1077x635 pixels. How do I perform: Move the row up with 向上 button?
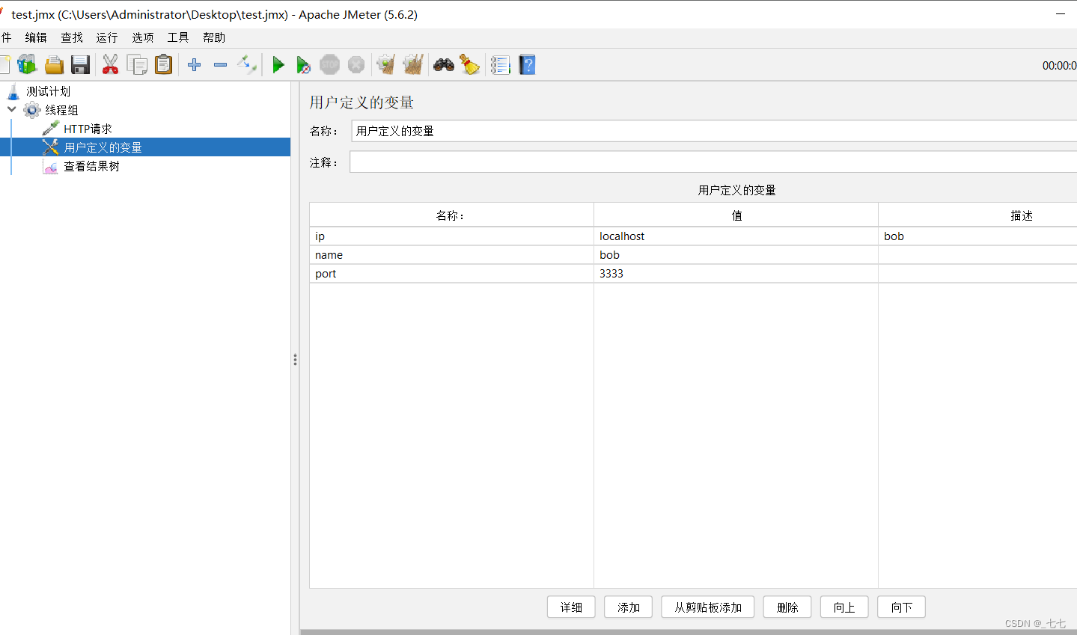(x=844, y=607)
